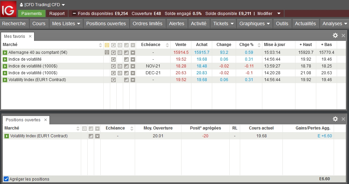Click the lightbulb column header icon in Mes favoris
The height and width of the screenshot is (184, 349).
(107, 45)
